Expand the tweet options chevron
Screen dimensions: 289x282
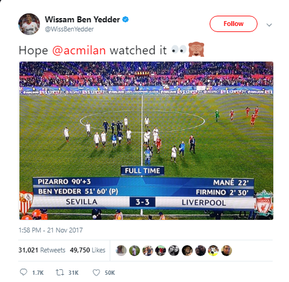269,25
